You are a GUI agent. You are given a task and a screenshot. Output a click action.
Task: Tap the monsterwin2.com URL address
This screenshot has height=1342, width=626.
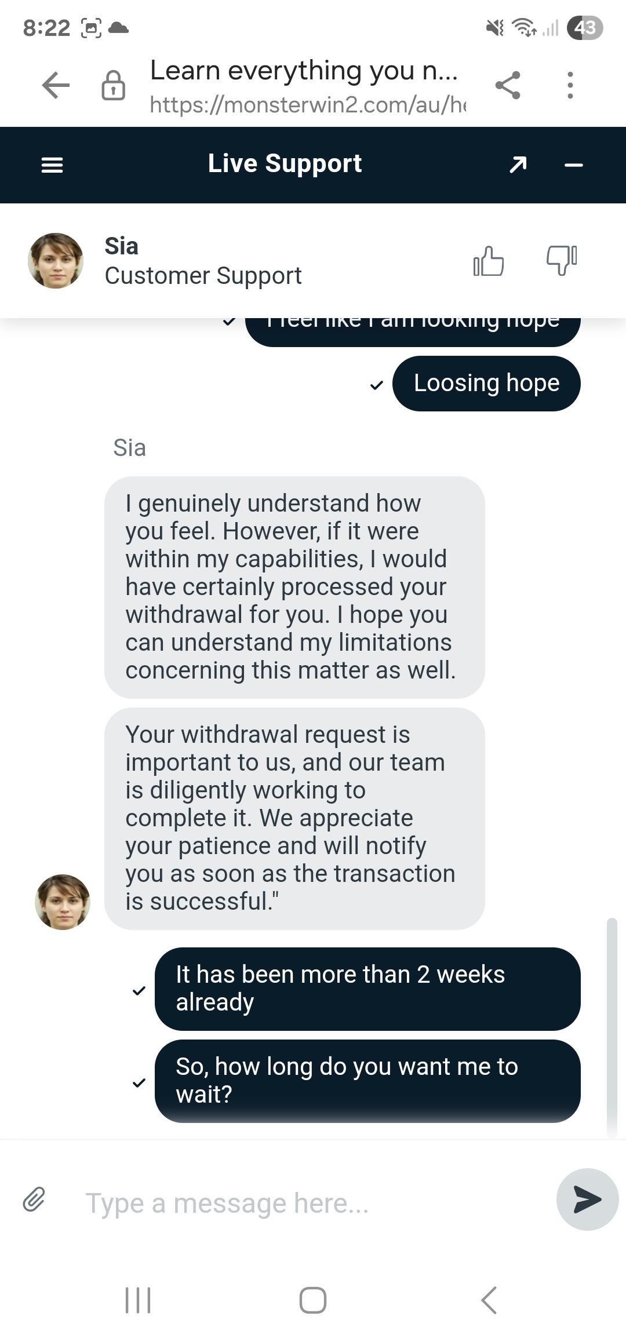(307, 105)
